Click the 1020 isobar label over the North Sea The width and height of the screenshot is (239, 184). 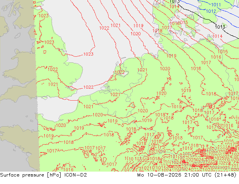tap(135, 34)
